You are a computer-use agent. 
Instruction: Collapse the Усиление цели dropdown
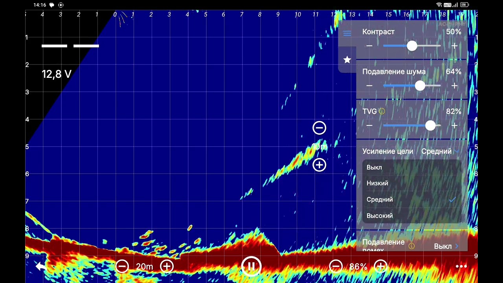tap(440, 151)
